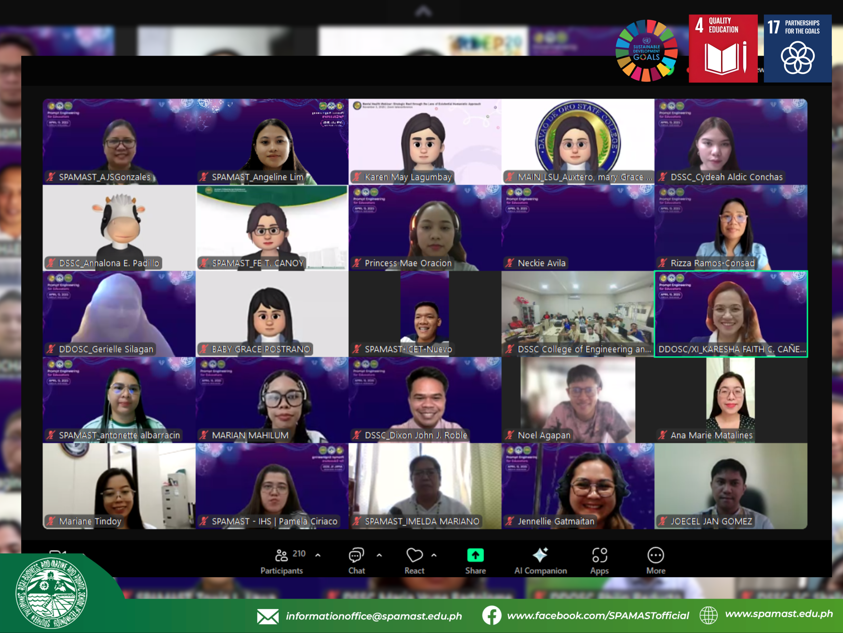Click muted mic icon on Noel Agapan tile
The width and height of the screenshot is (843, 633).
tap(509, 435)
